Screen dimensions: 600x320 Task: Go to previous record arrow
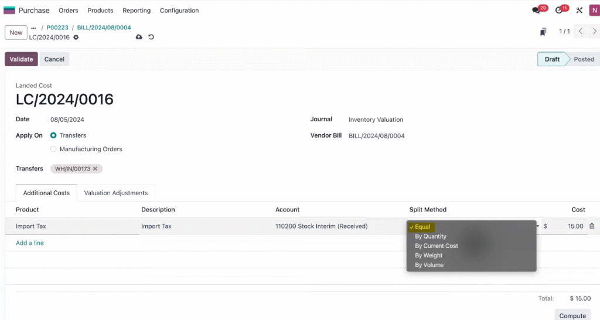coord(581,32)
